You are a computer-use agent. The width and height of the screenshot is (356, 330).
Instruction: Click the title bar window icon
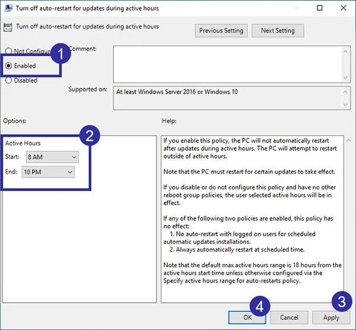9,8
